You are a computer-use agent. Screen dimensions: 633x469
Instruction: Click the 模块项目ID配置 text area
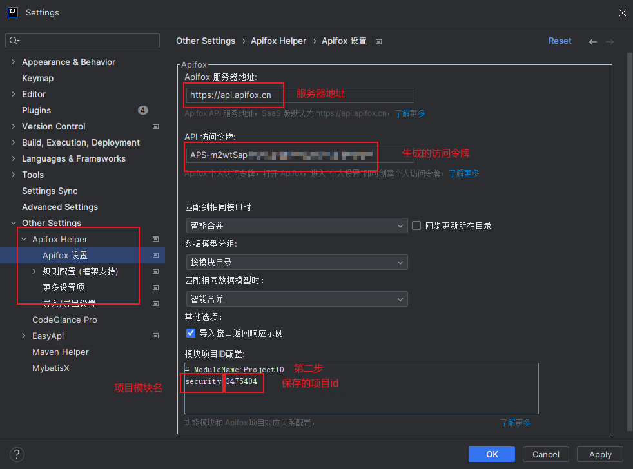click(x=362, y=388)
